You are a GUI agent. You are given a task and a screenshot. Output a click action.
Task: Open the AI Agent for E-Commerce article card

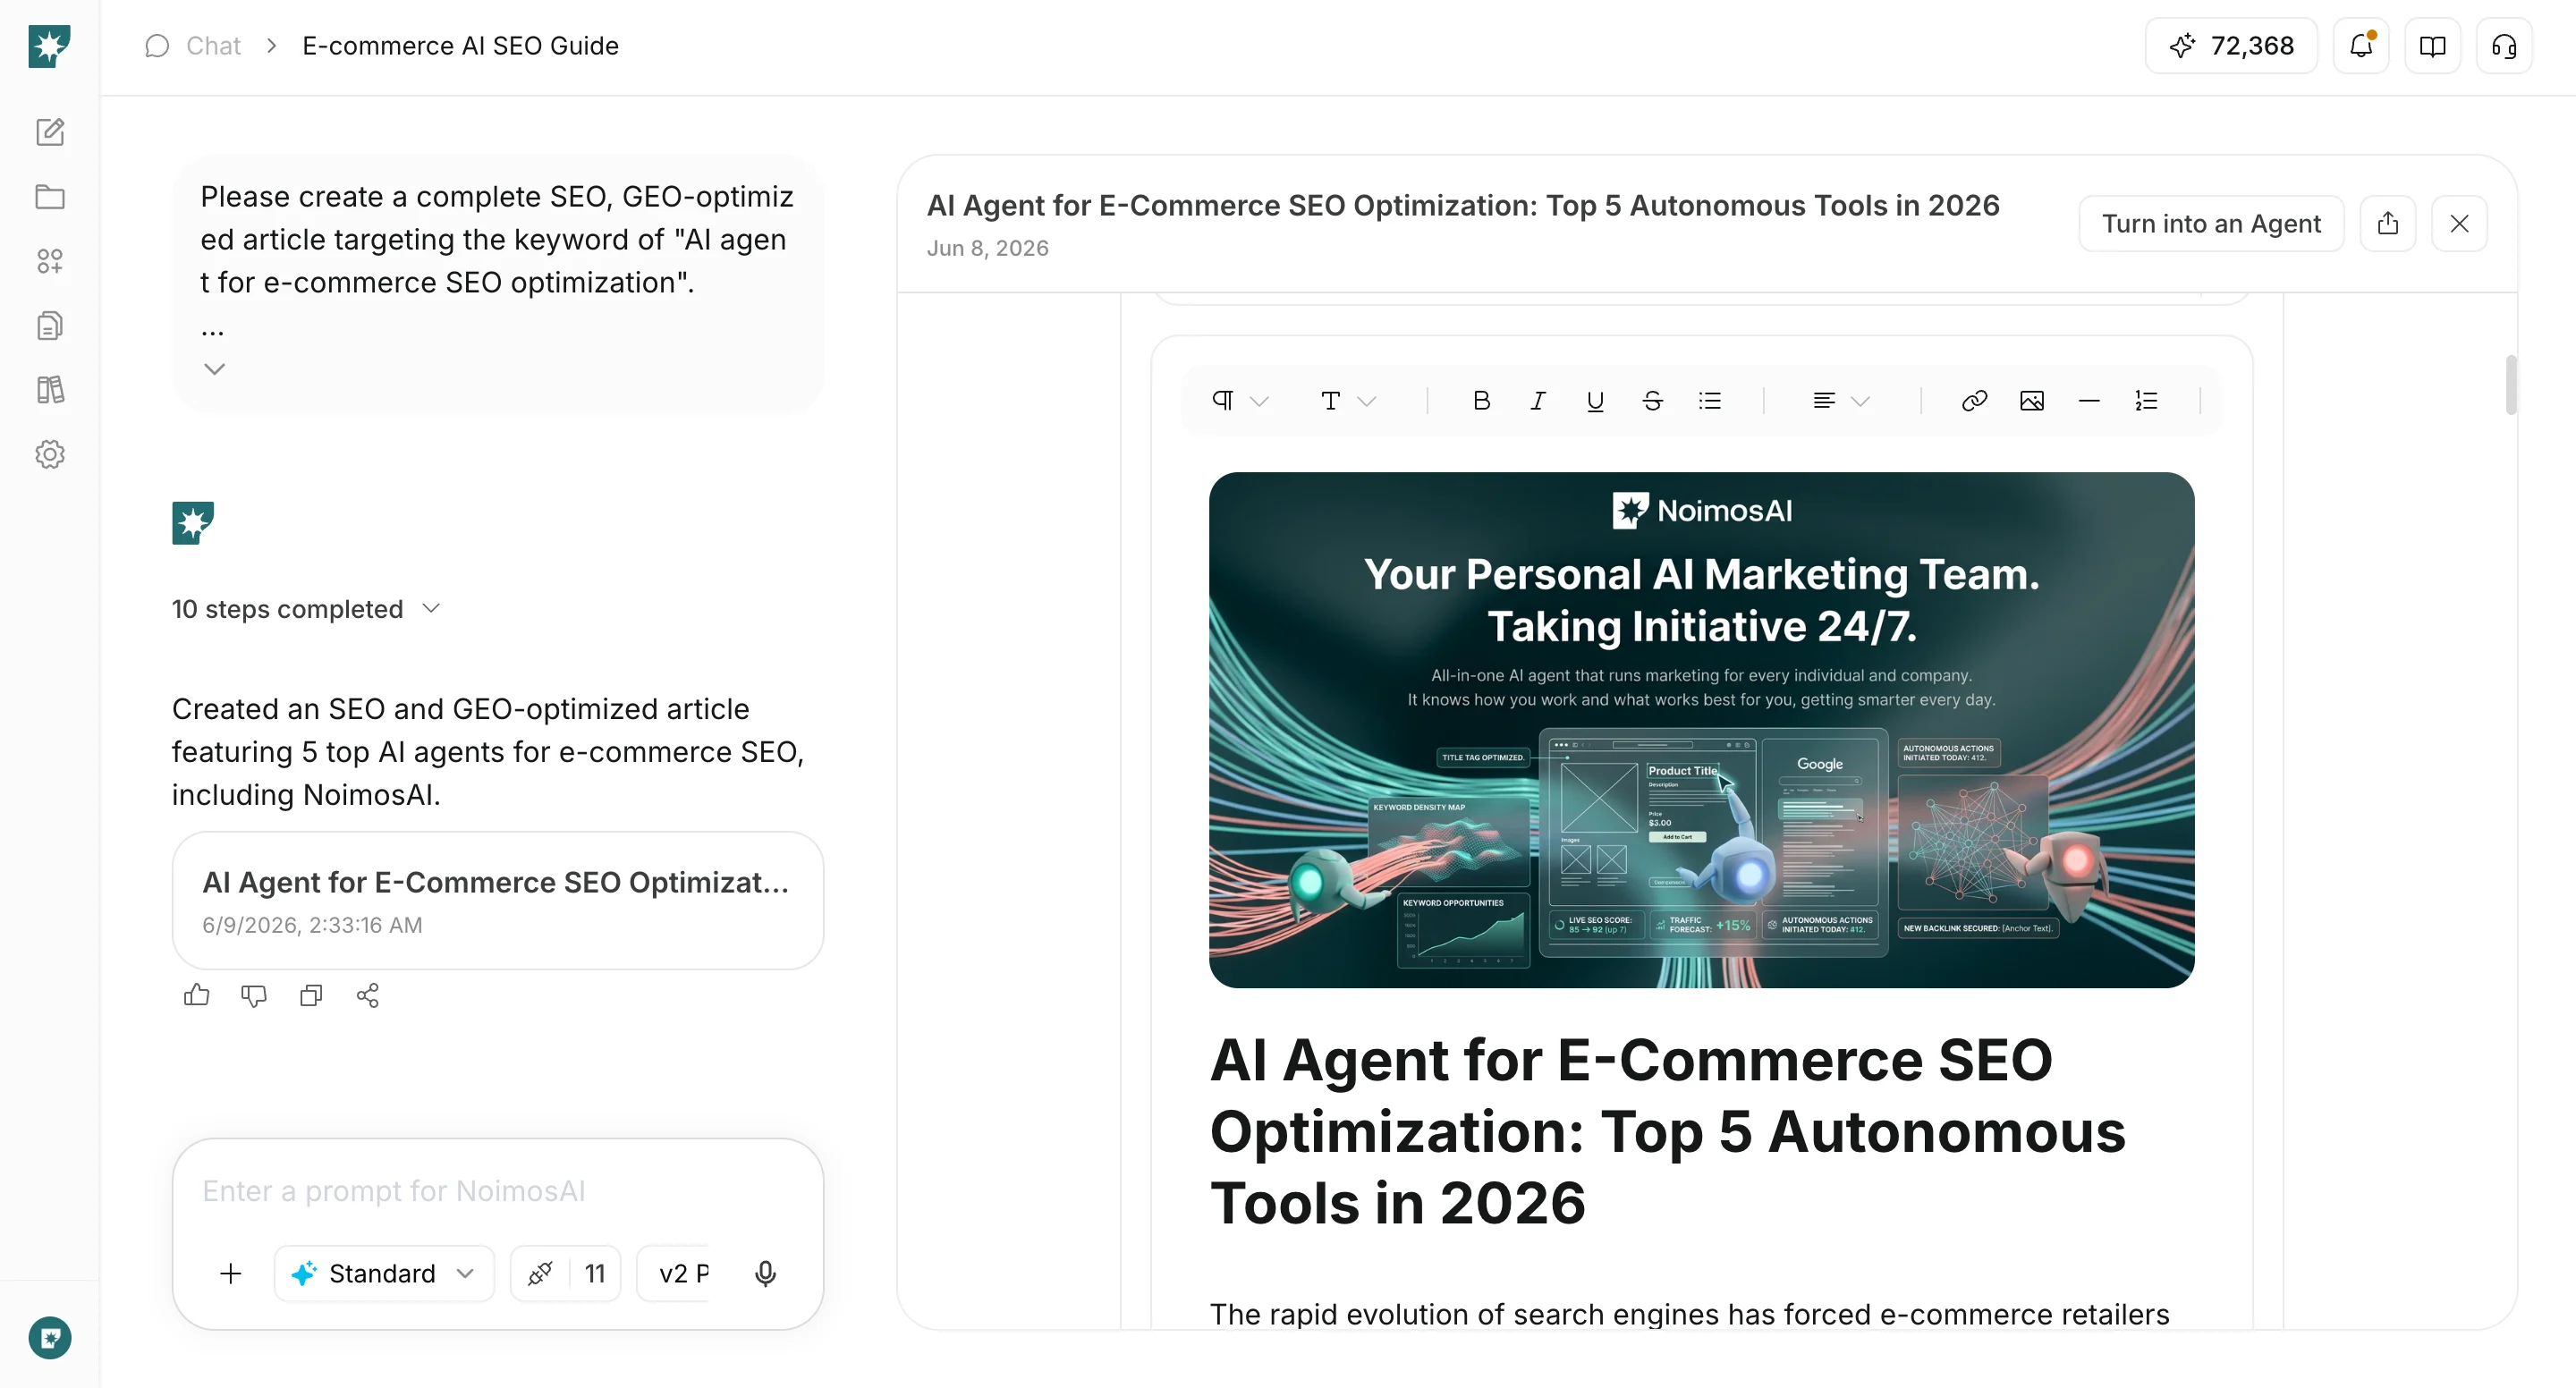pyautogui.click(x=498, y=900)
